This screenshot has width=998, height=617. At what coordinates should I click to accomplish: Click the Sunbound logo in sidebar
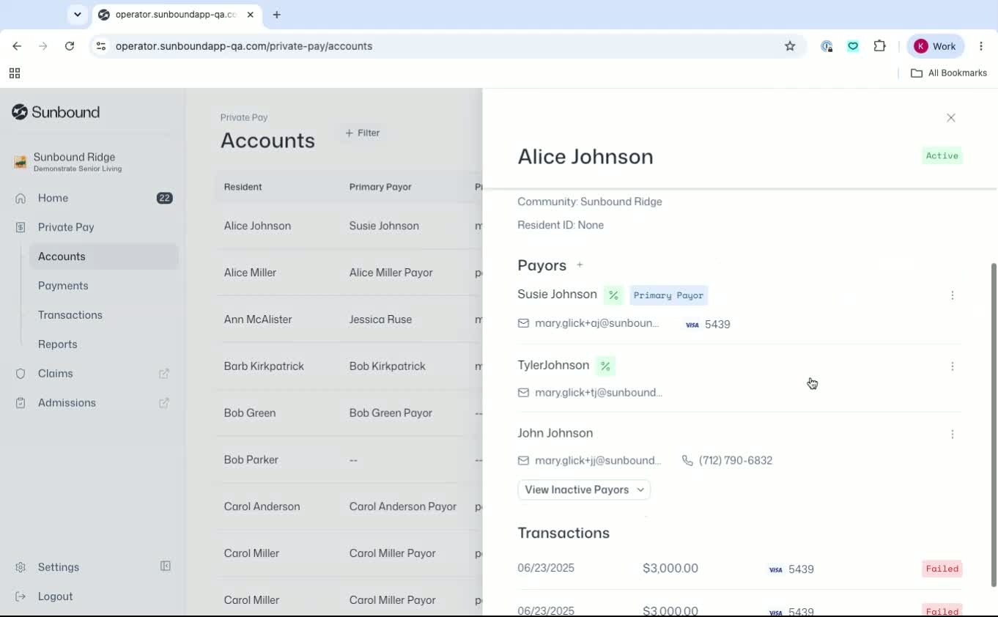tap(56, 112)
